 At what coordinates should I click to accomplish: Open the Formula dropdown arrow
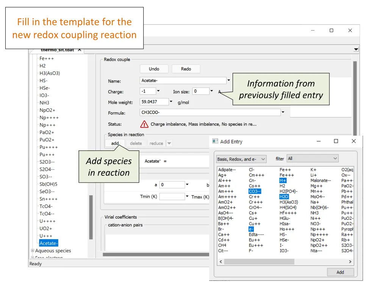[x=283, y=112]
